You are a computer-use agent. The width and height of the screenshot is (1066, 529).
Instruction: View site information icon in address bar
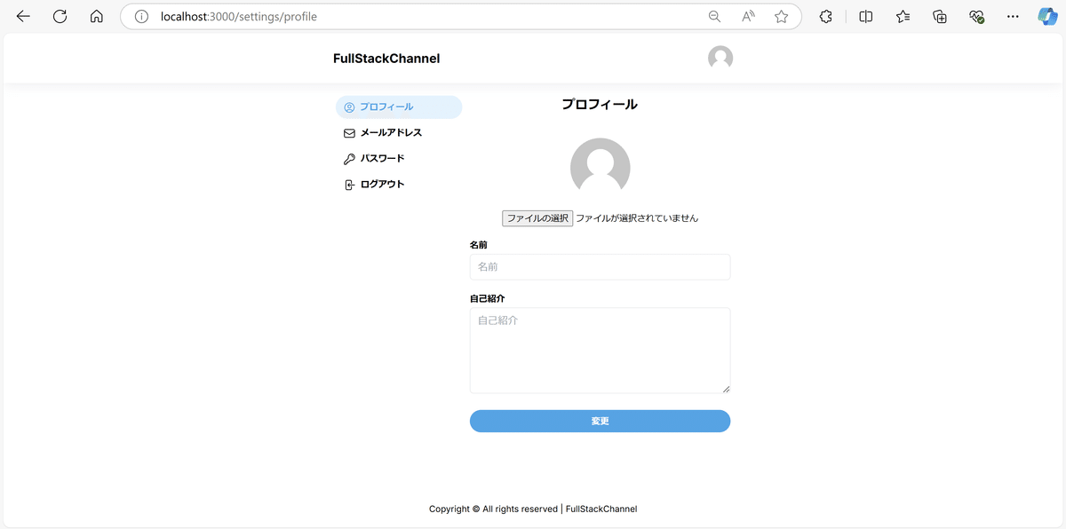pyautogui.click(x=140, y=16)
